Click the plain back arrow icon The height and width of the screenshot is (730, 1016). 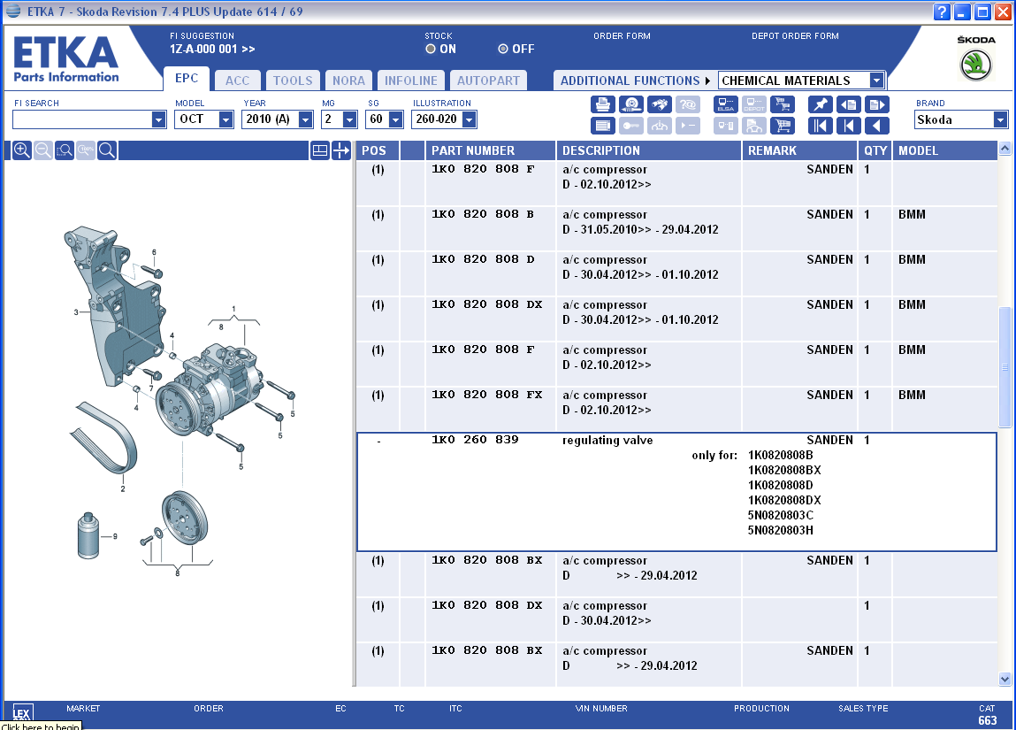point(877,126)
